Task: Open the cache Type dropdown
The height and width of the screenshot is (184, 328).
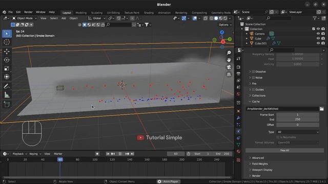Action: pyautogui.click(x=298, y=132)
